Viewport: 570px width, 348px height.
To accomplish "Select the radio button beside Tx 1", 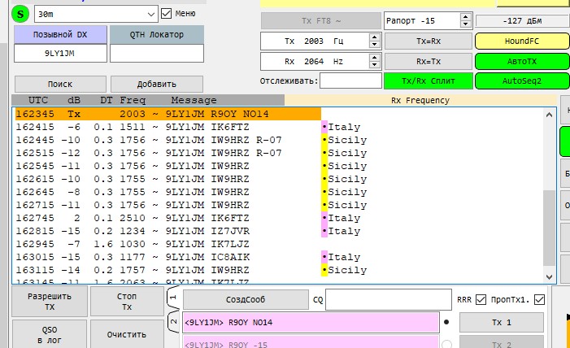I will click(446, 322).
